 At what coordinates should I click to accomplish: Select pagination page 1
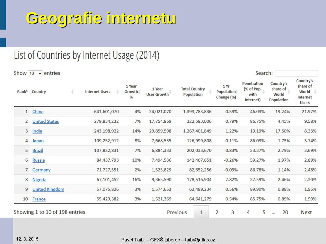click(x=201, y=212)
